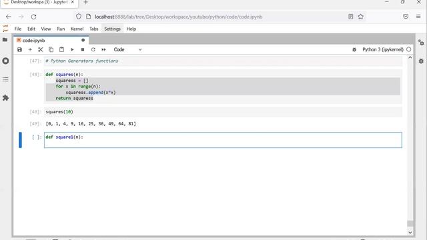Close the Jupyter browser tab
Viewport: 427px width, 240px height.
click(73, 2)
